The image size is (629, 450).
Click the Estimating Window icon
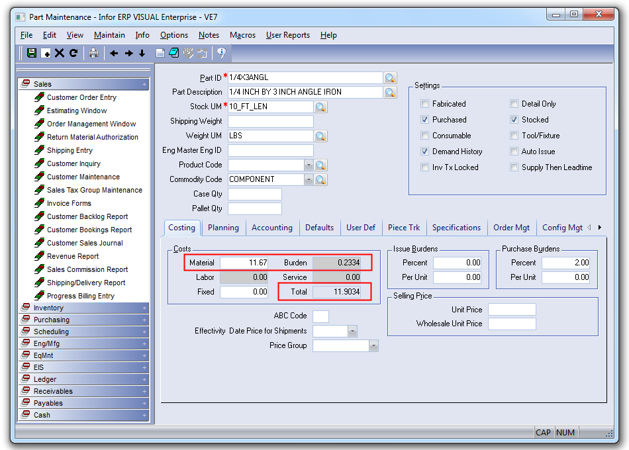39,111
